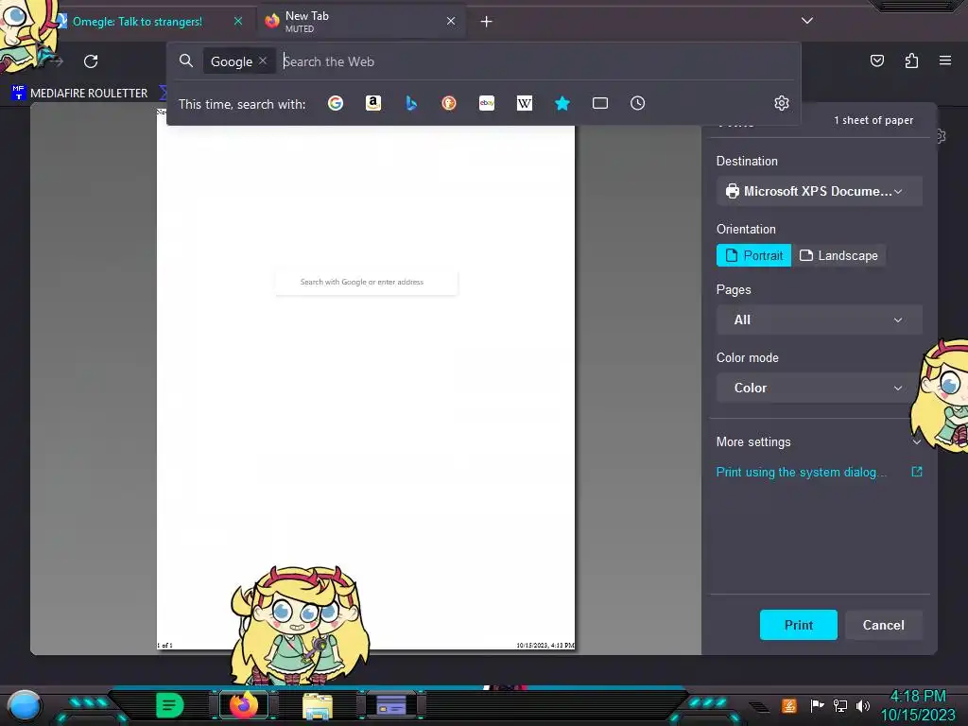Viewport: 968px width, 726px height.
Task: Switch to the New Tab muted tab
Action: point(360,22)
